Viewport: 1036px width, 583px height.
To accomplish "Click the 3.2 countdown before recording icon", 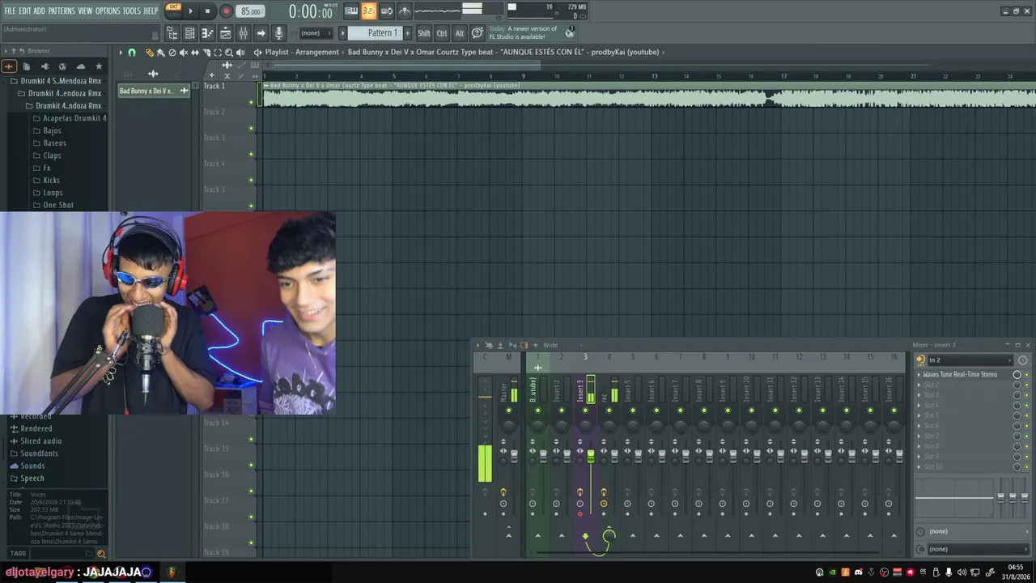I will [369, 11].
